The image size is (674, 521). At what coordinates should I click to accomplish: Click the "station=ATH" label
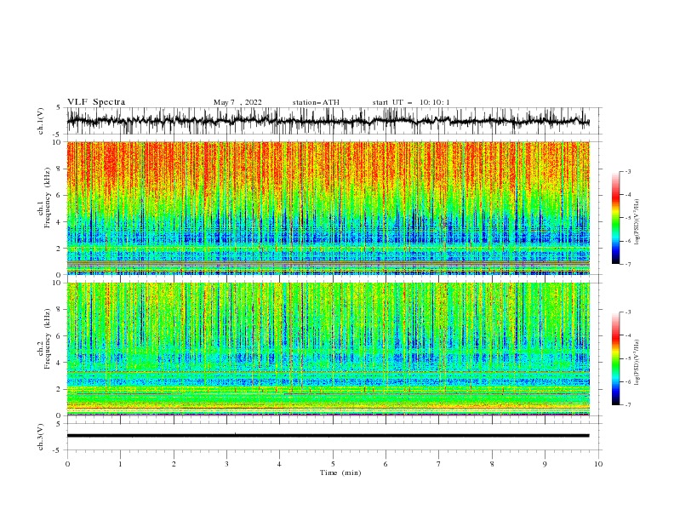[x=316, y=102]
